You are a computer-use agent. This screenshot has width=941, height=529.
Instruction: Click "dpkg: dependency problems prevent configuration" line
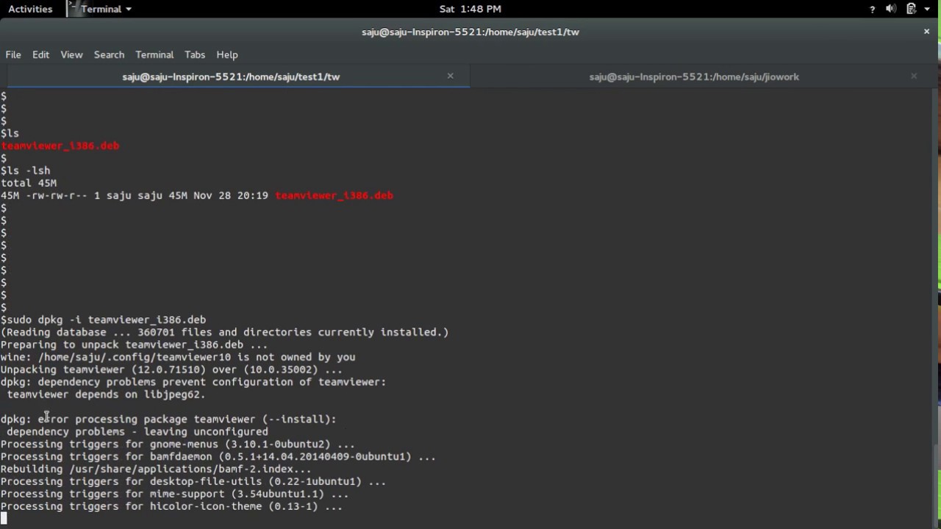tap(193, 382)
